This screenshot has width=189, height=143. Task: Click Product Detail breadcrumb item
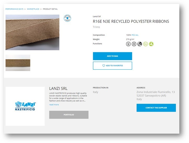[x=50, y=9]
